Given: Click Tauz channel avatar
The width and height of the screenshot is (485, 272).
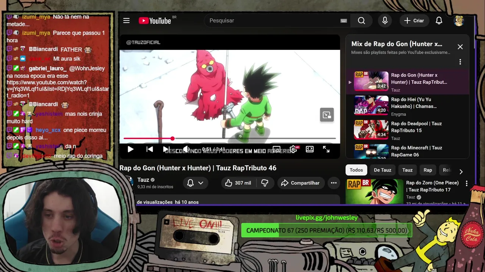Looking at the screenshot, I should [127, 182].
